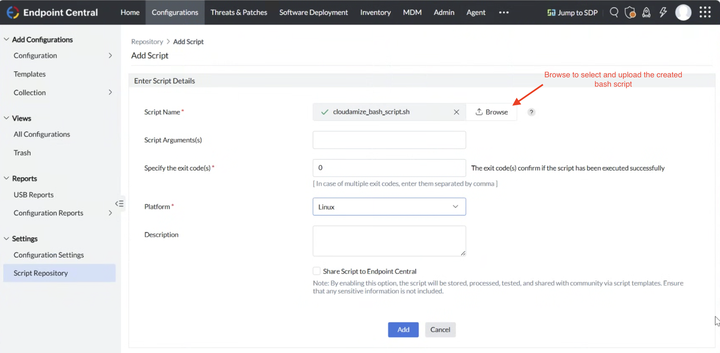This screenshot has height=353, width=720.
Task: Collapse the Add Configurations section
Action: 6,39
